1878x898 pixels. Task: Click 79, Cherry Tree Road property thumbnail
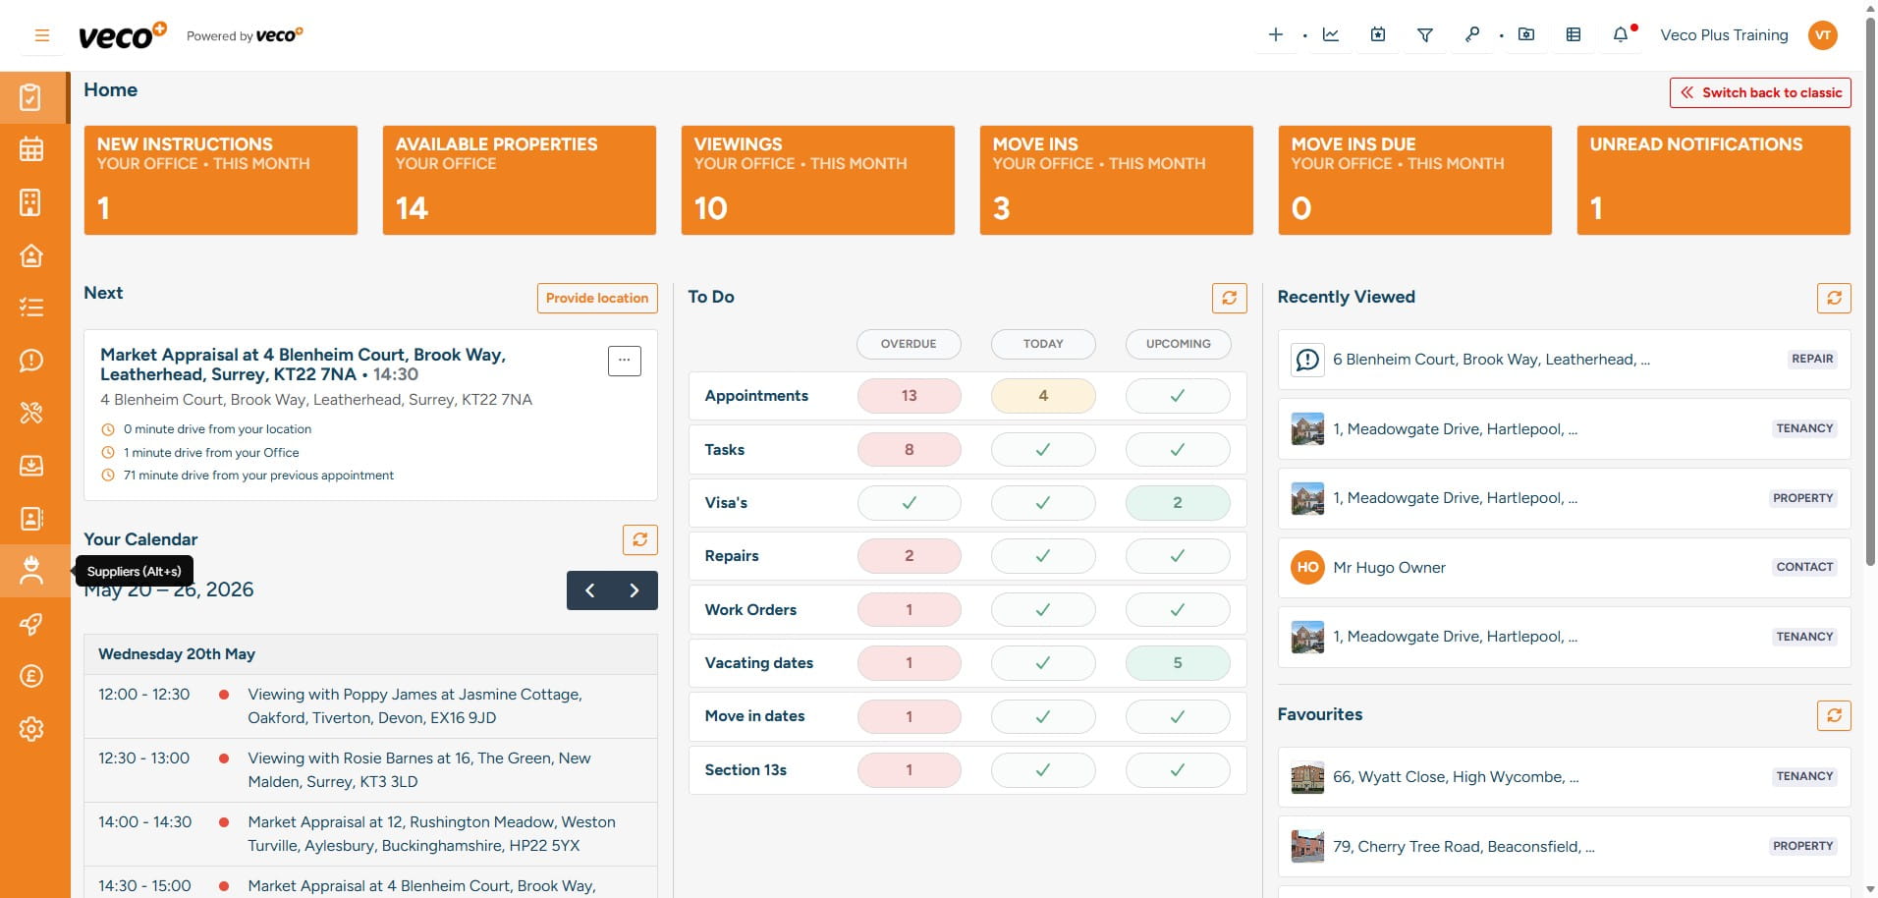(x=1307, y=846)
